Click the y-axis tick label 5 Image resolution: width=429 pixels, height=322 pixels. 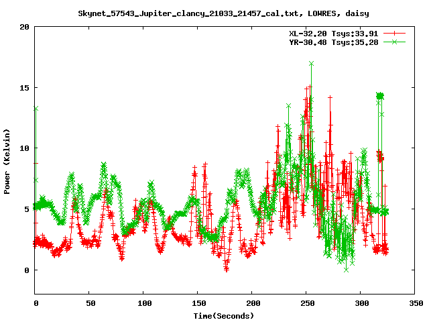coord(27,209)
